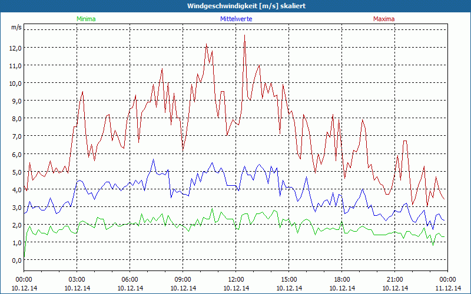Click the 2,0 y-axis value

pyautogui.click(x=16, y=225)
